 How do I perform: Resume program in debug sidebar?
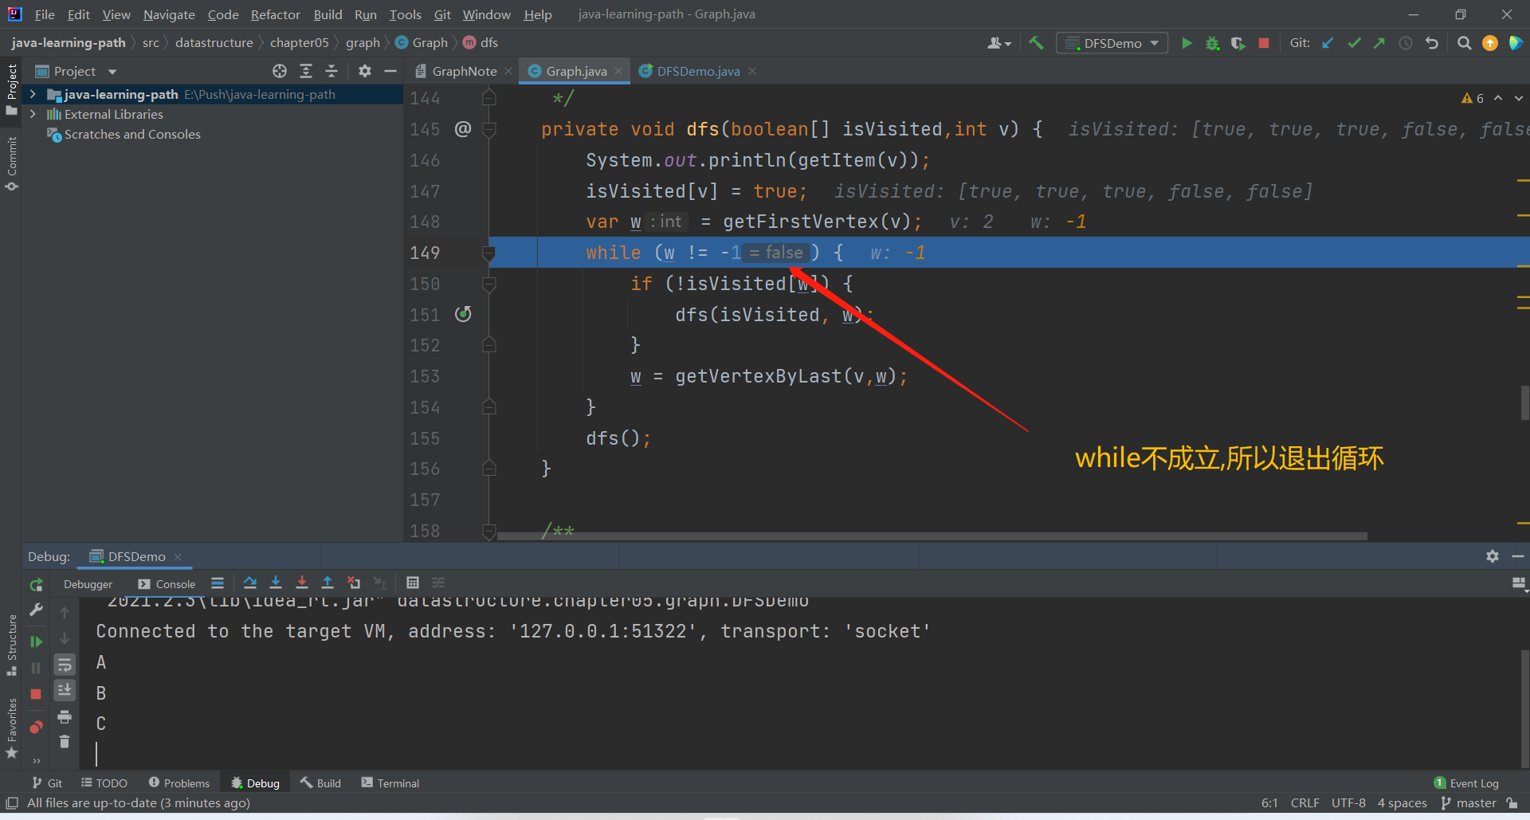click(x=36, y=641)
